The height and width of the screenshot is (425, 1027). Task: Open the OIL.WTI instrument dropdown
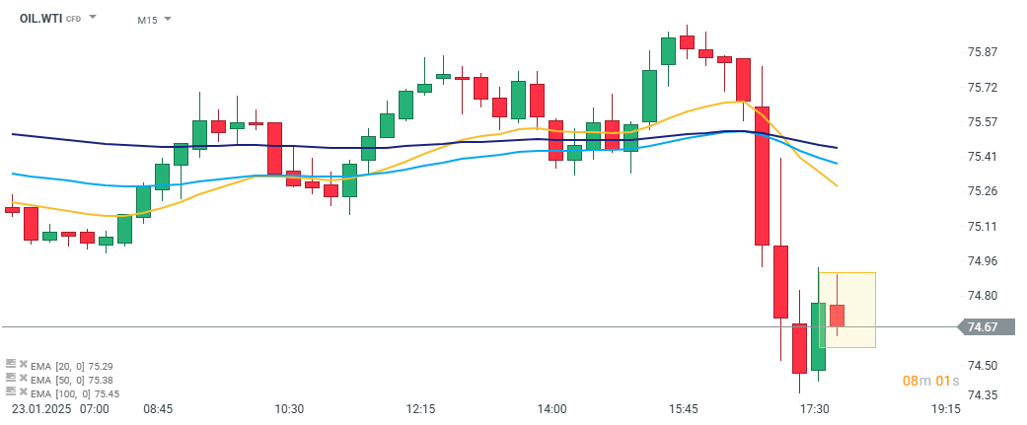[93, 18]
